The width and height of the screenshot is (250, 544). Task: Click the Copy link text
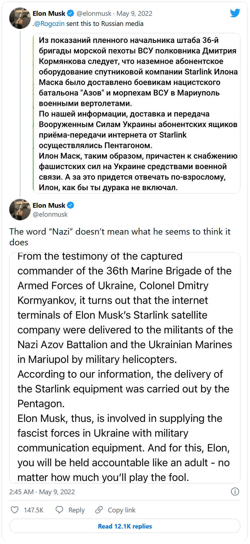click(x=121, y=510)
